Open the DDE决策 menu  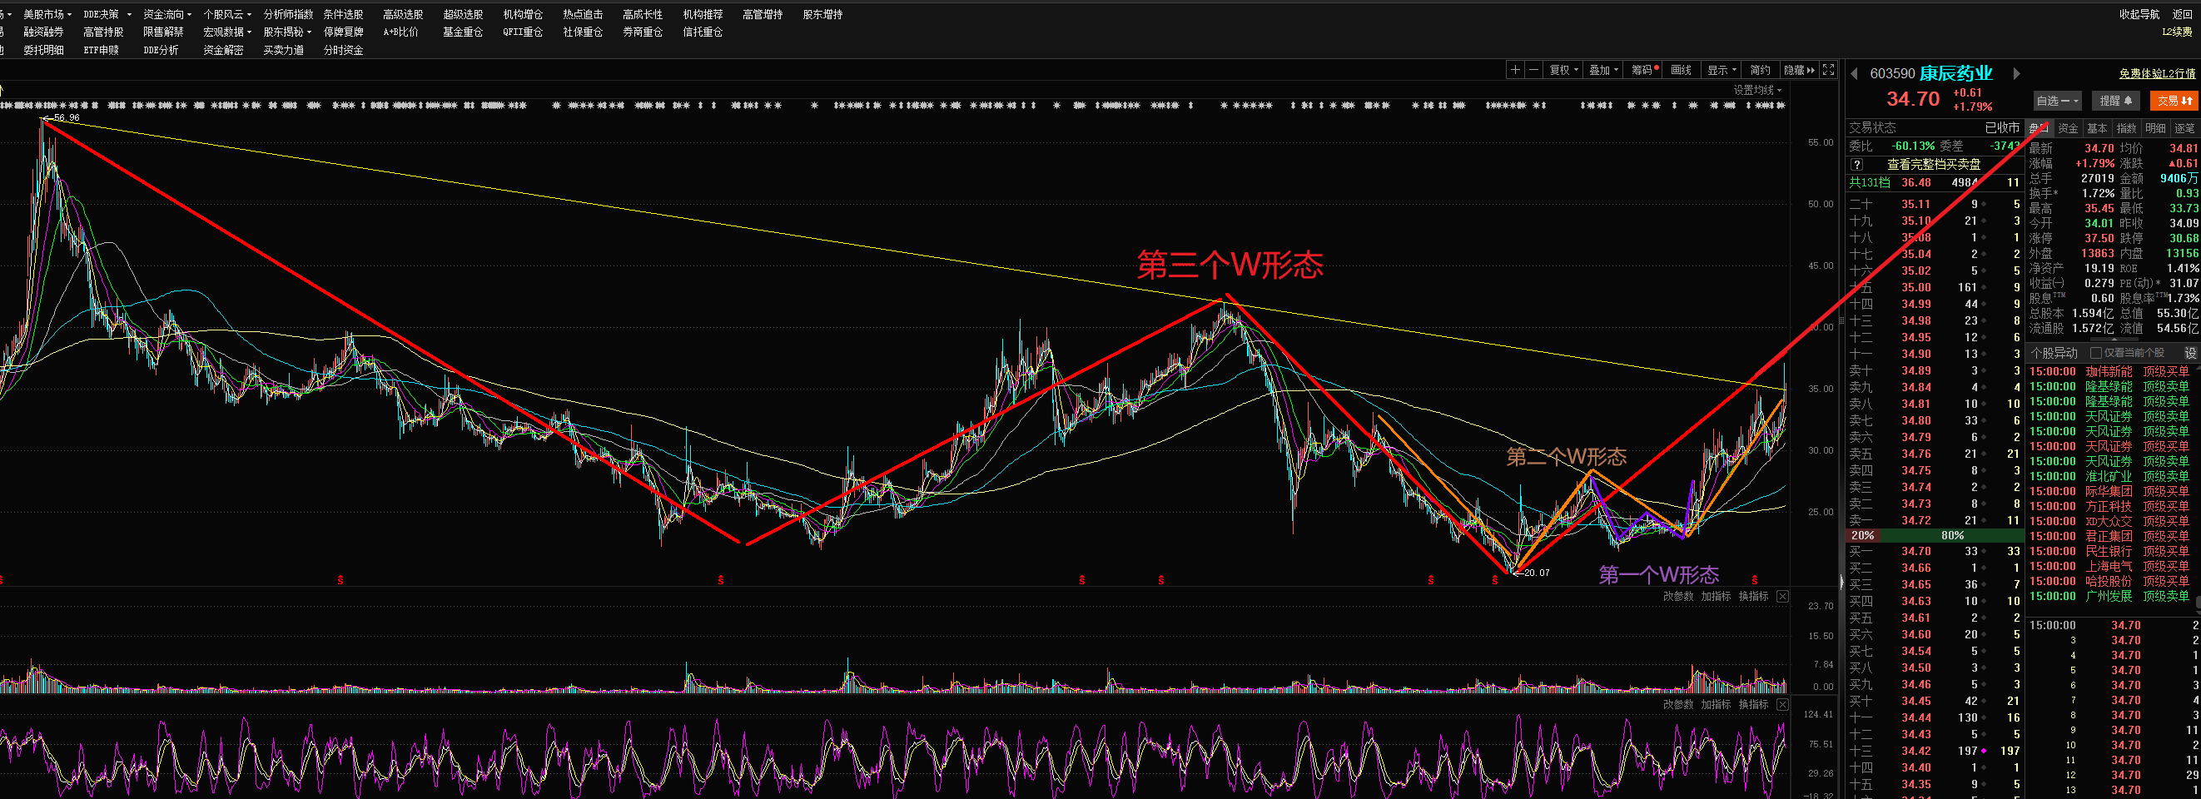tap(107, 14)
